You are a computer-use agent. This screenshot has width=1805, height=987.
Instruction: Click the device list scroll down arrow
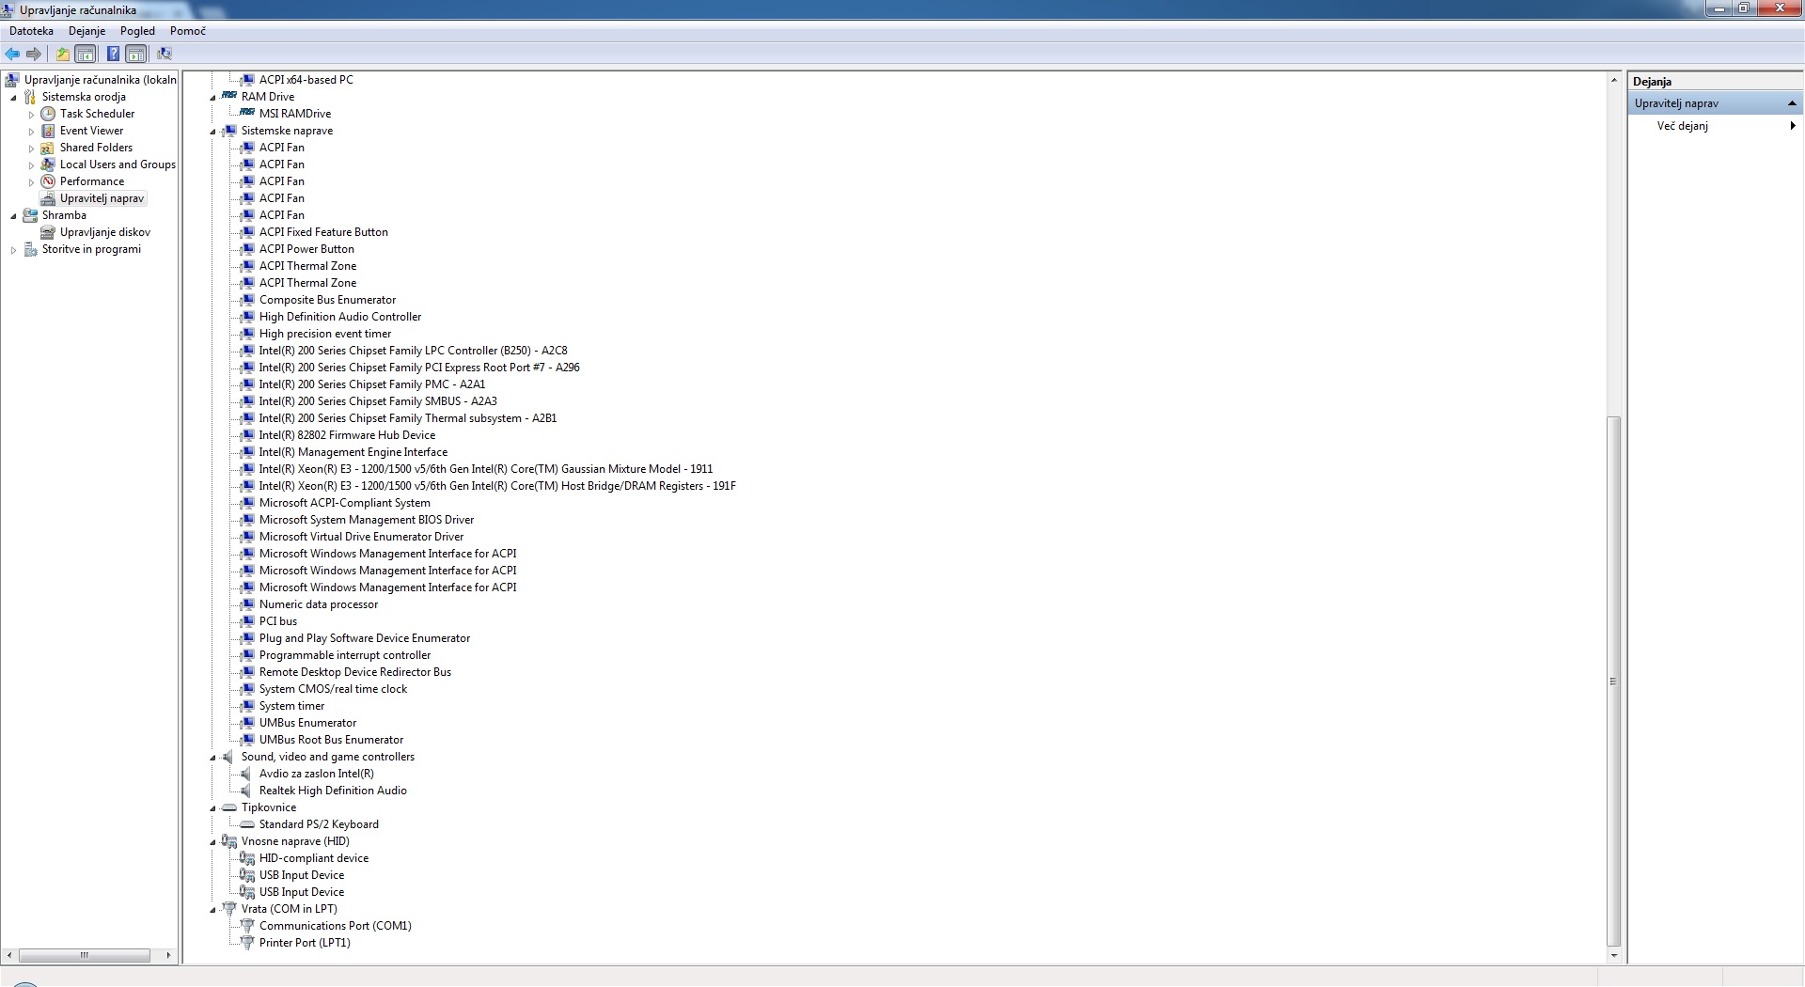point(1613,955)
